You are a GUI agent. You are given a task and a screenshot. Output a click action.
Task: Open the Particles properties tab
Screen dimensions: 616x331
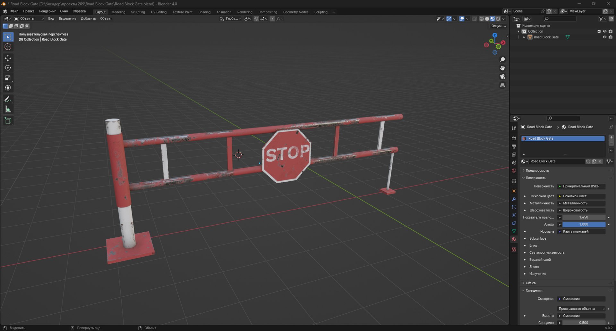[514, 207]
